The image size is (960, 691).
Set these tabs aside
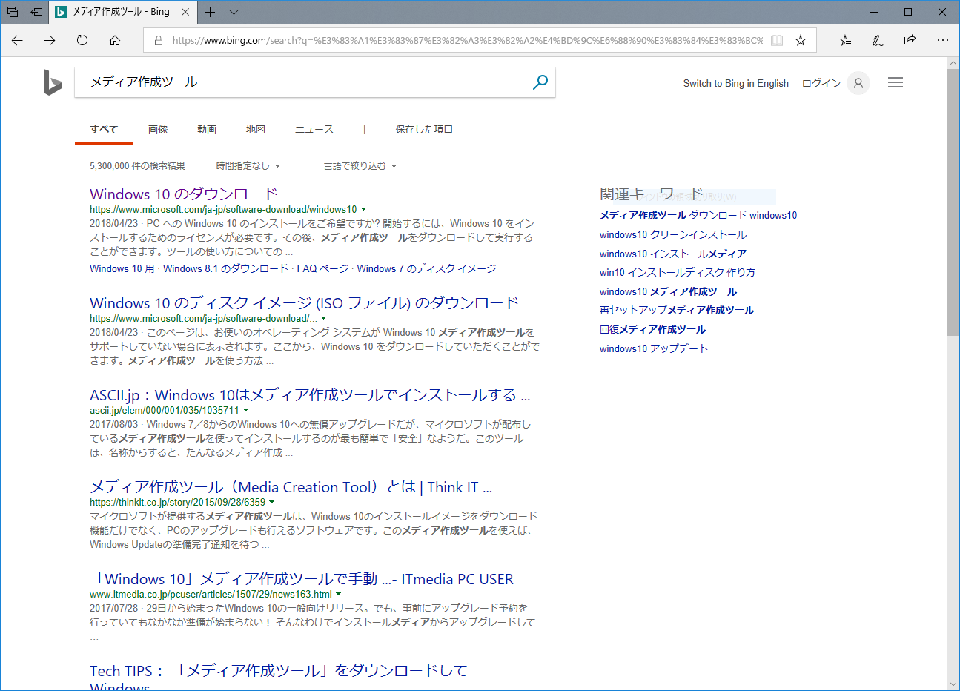point(36,12)
